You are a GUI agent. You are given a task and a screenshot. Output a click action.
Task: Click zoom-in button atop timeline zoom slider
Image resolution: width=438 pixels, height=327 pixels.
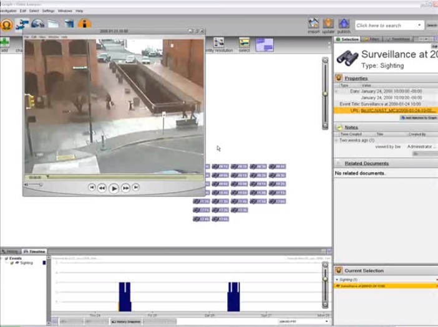point(325,265)
